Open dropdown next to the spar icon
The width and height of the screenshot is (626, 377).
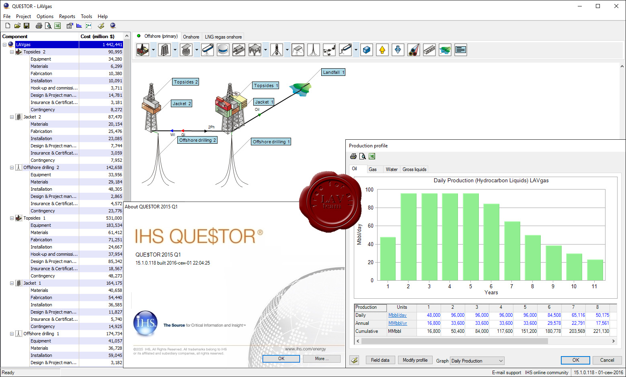[287, 50]
